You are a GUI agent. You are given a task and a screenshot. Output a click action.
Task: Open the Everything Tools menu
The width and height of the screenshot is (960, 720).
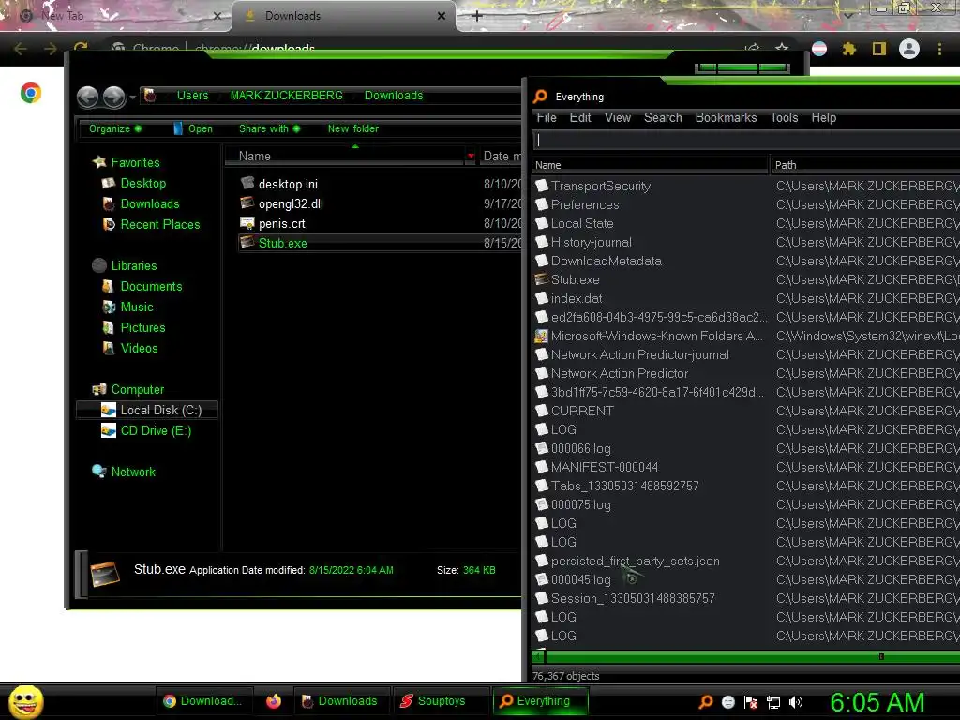coord(784,117)
